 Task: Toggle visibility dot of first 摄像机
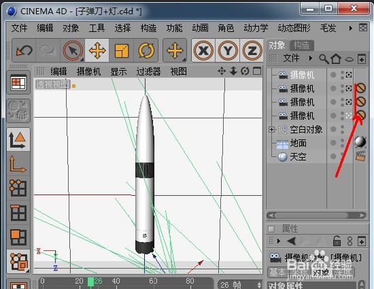tap(333, 75)
